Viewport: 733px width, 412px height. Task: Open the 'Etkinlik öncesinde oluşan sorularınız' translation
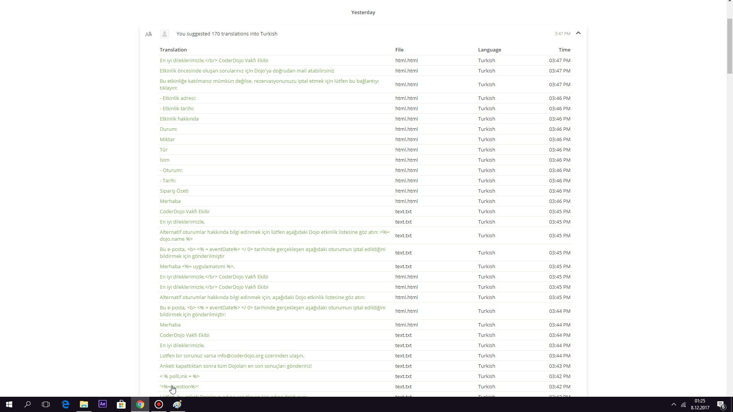(247, 71)
